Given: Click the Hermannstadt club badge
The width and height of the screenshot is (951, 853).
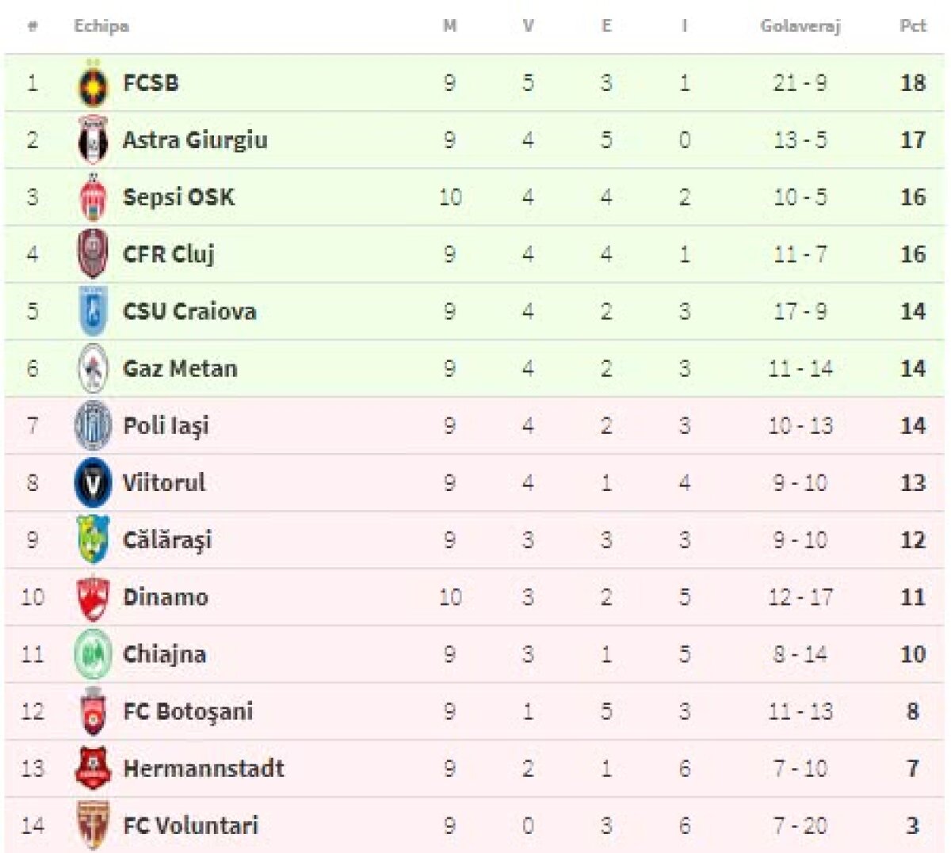Looking at the screenshot, I should [x=94, y=768].
